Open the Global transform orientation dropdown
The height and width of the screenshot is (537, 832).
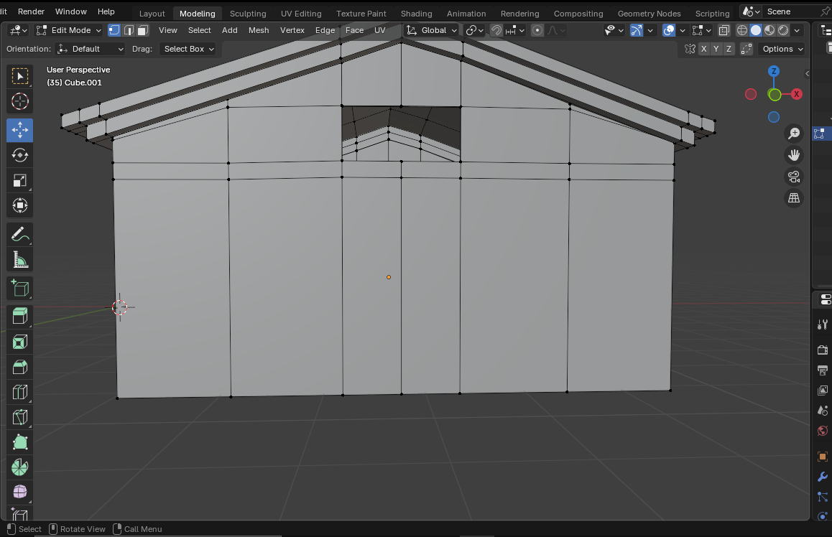(x=431, y=30)
